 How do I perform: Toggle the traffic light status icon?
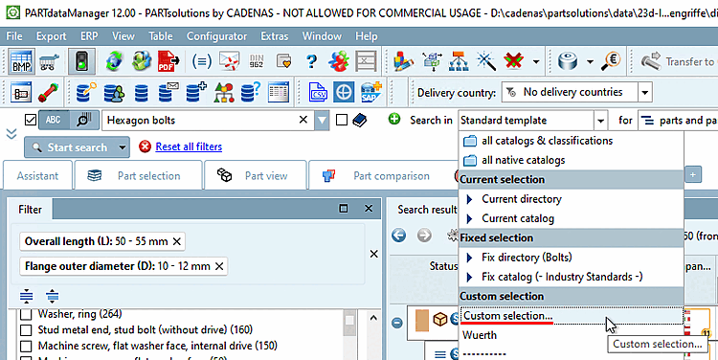coord(81,61)
